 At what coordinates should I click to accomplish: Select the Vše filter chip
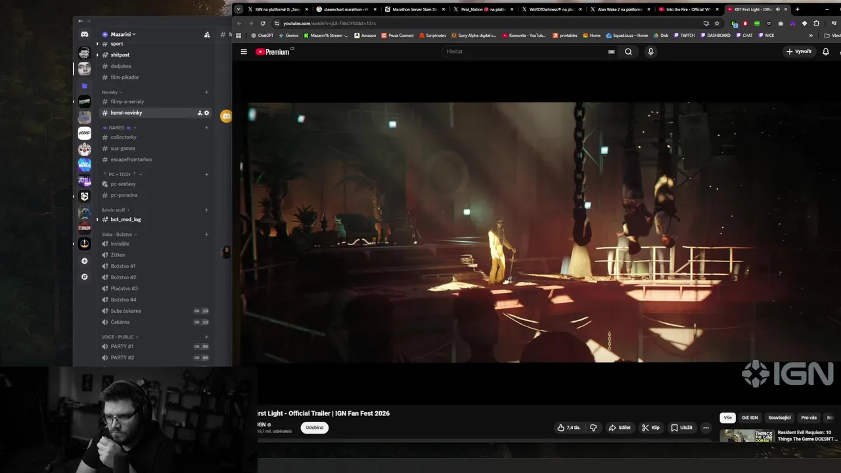coord(727,418)
